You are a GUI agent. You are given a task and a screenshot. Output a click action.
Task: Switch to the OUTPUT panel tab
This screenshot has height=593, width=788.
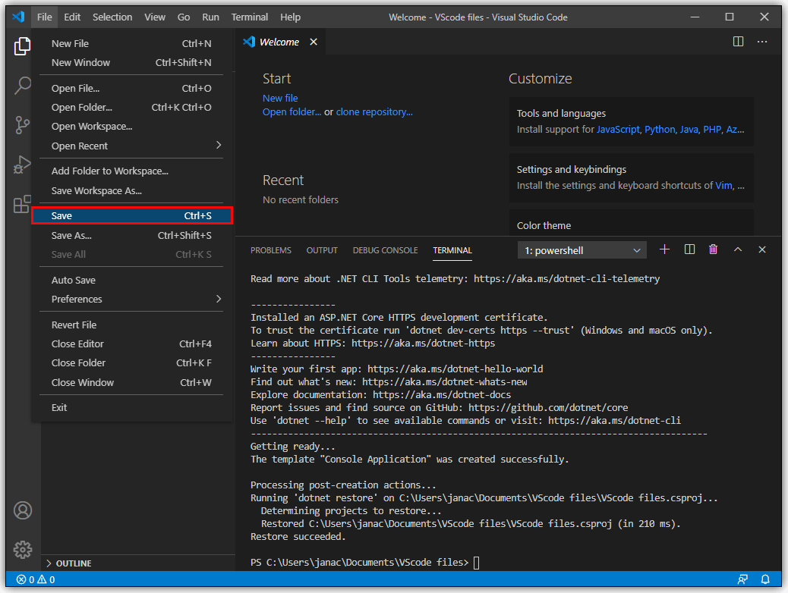coord(322,250)
